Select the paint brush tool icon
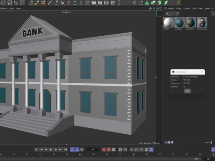The width and height of the screenshot is (215, 161). pyautogui.click(x=50, y=3)
